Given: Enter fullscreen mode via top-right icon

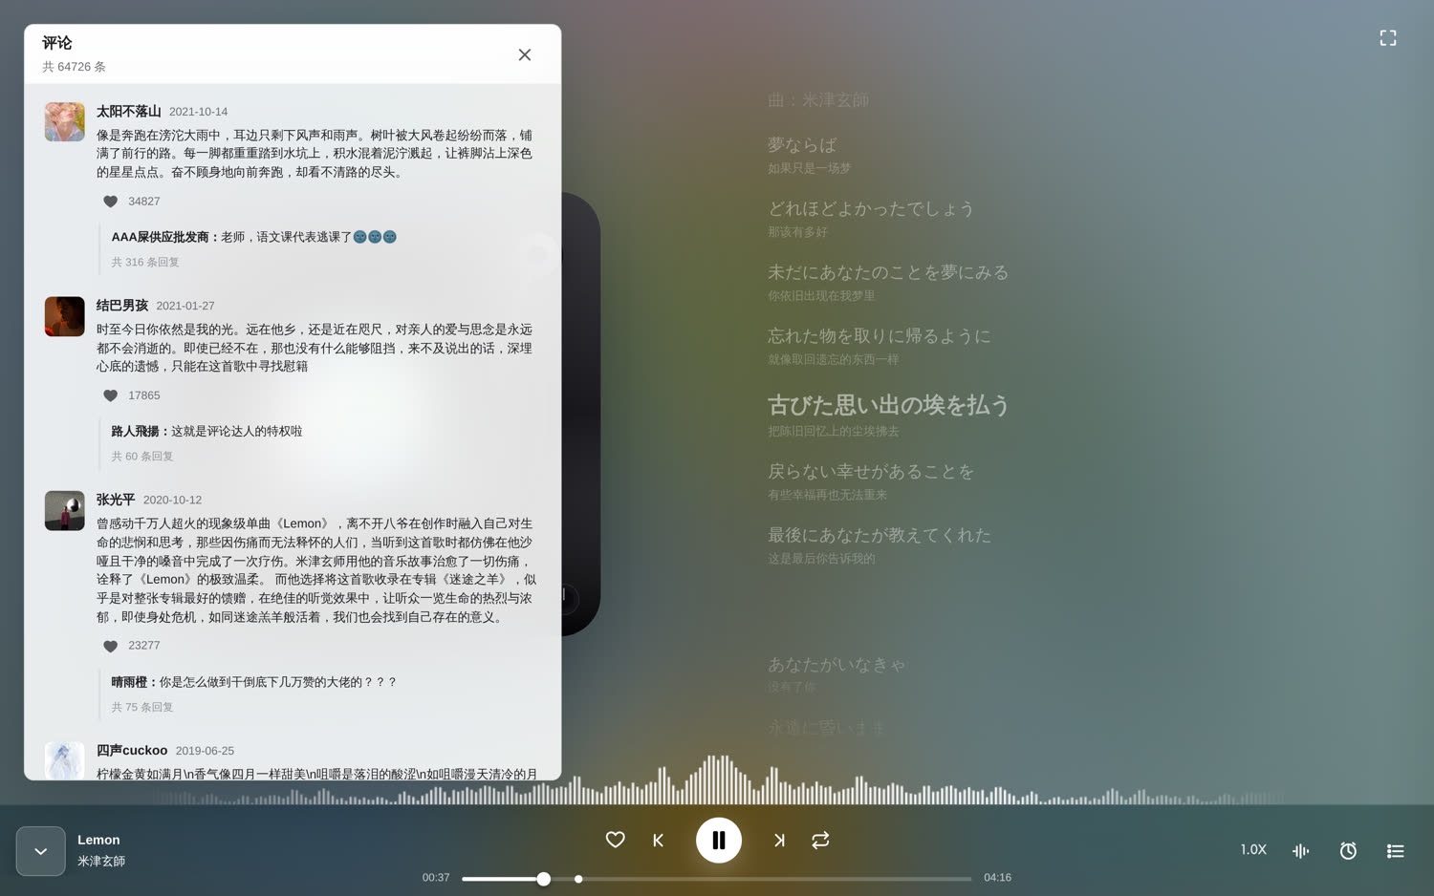Looking at the screenshot, I should click(1388, 38).
